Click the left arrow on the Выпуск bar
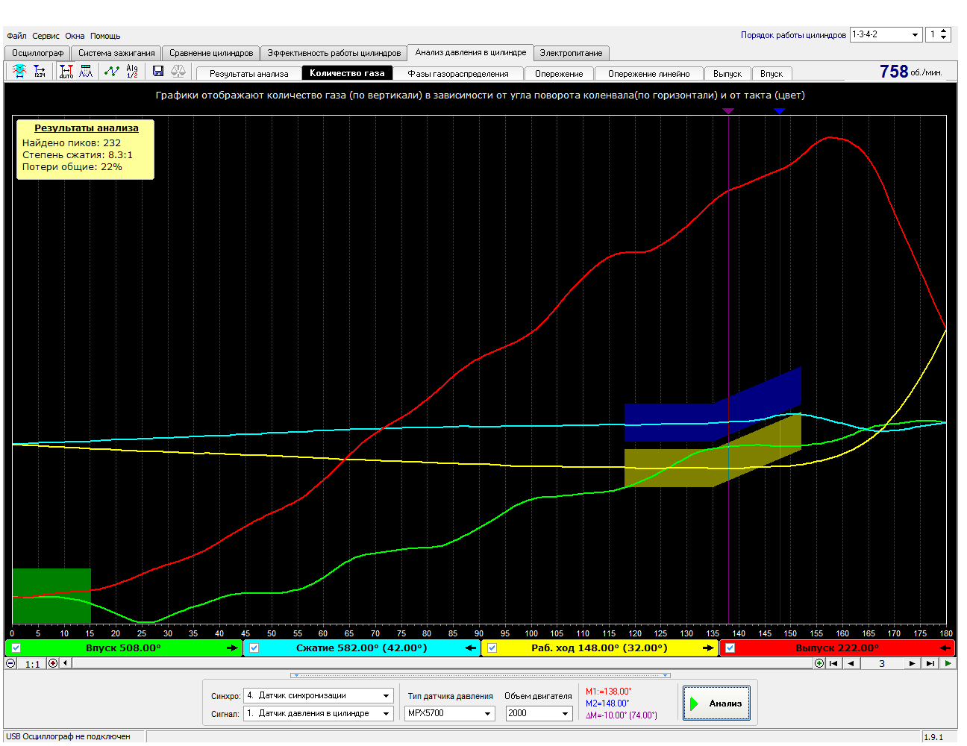This screenshot has width=967, height=746. click(x=946, y=648)
